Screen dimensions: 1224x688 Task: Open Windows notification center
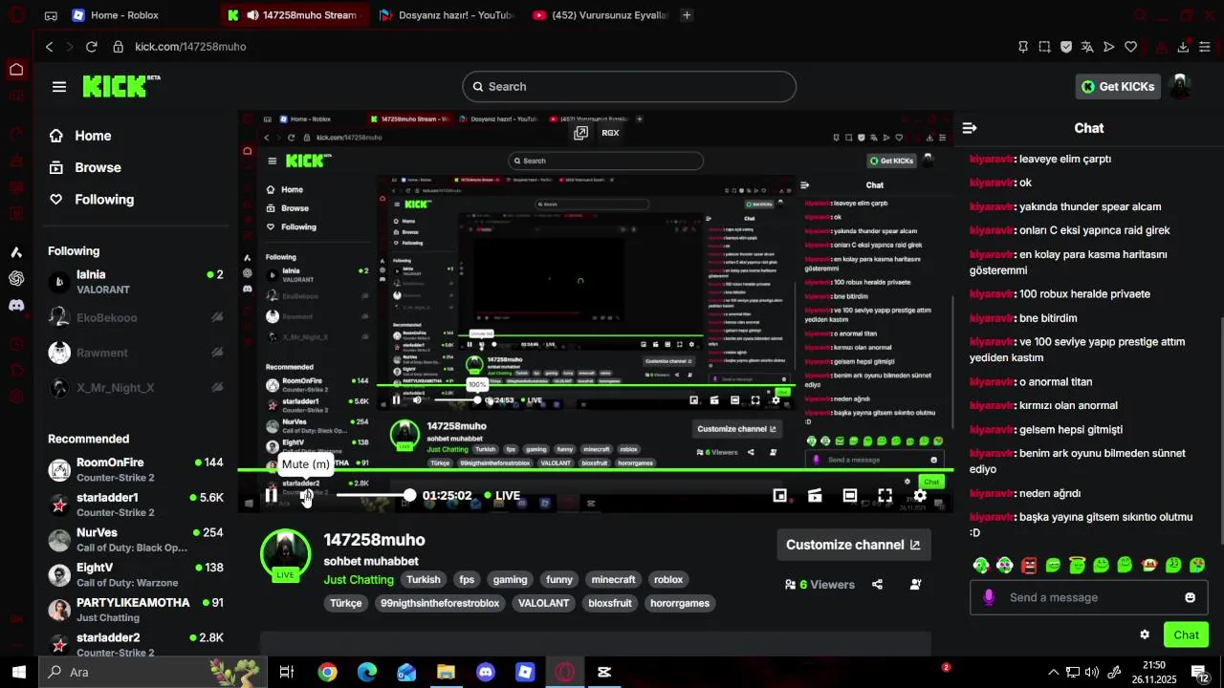[x=1200, y=672]
